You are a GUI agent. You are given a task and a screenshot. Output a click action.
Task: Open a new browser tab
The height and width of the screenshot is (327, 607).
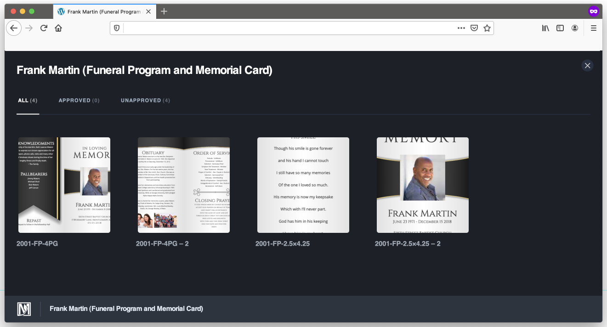click(164, 11)
